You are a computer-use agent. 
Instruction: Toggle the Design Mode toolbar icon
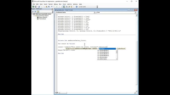click(x=64, y=7)
